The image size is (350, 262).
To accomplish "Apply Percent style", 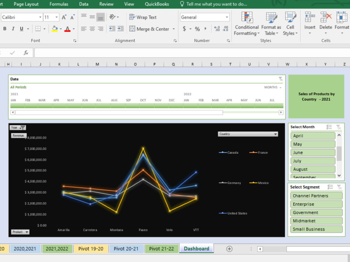I will [197, 29].
